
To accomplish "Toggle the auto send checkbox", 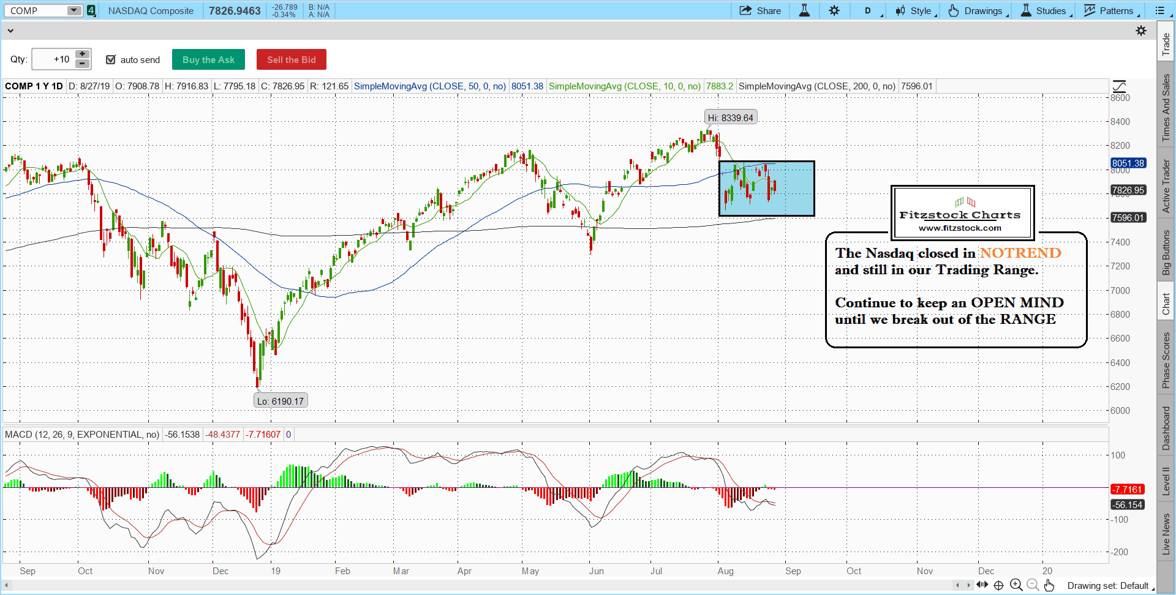I will click(111, 59).
